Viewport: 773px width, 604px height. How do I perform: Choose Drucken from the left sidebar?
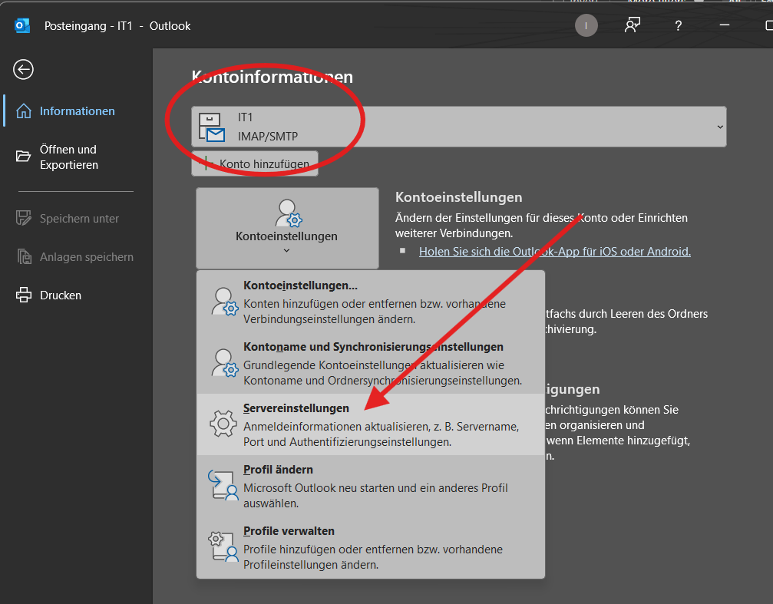pyautogui.click(x=60, y=295)
